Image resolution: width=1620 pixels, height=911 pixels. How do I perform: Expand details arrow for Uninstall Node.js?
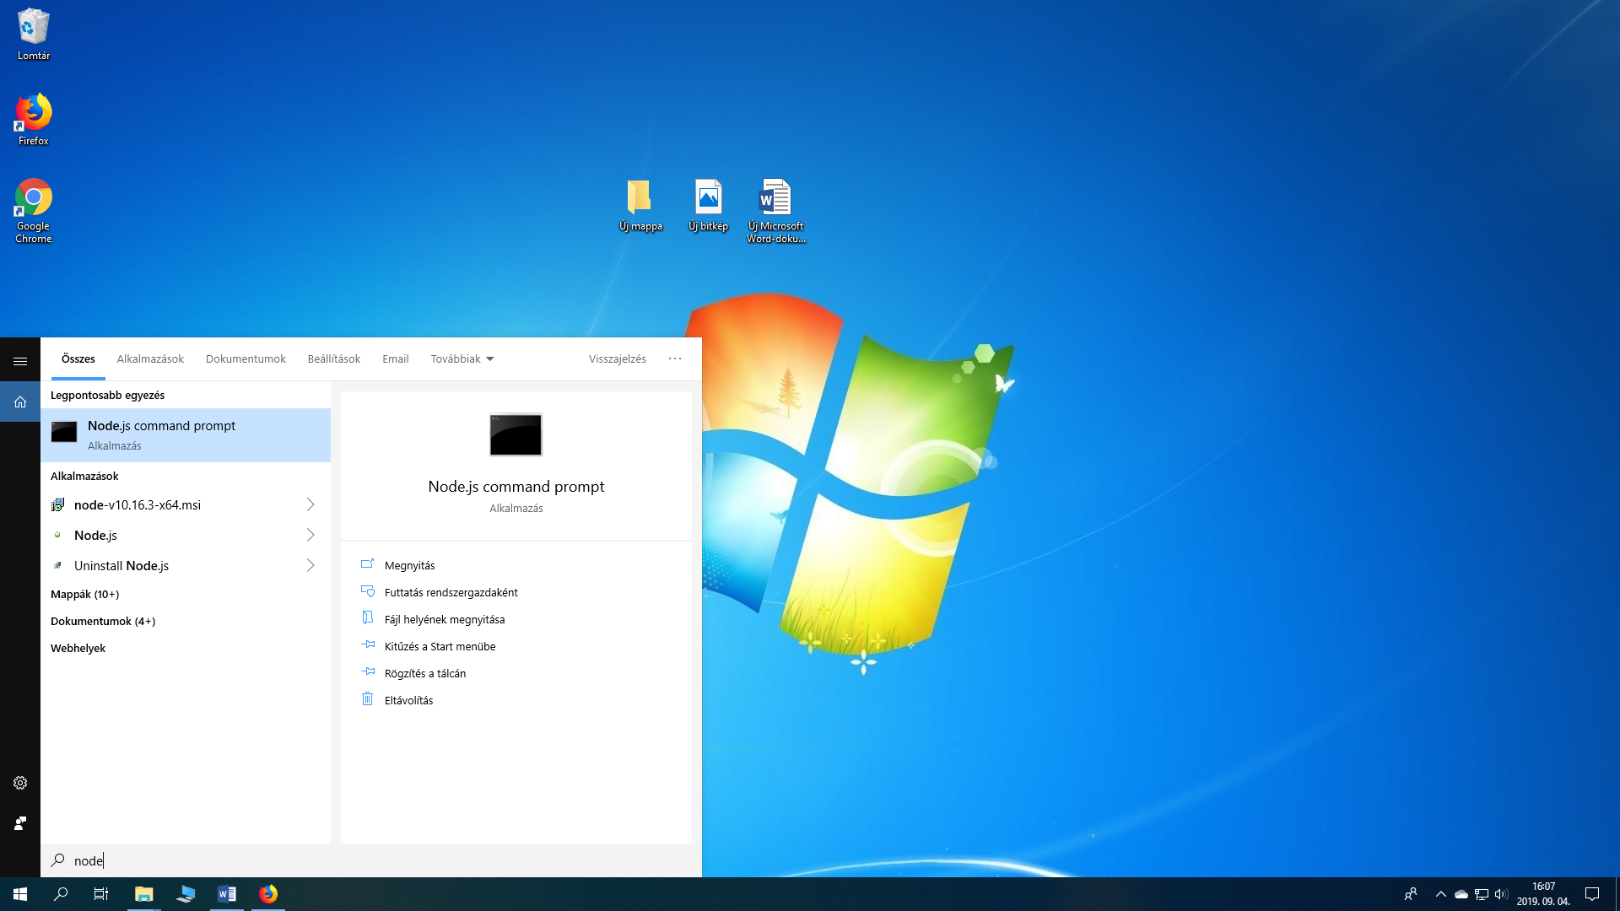click(310, 566)
